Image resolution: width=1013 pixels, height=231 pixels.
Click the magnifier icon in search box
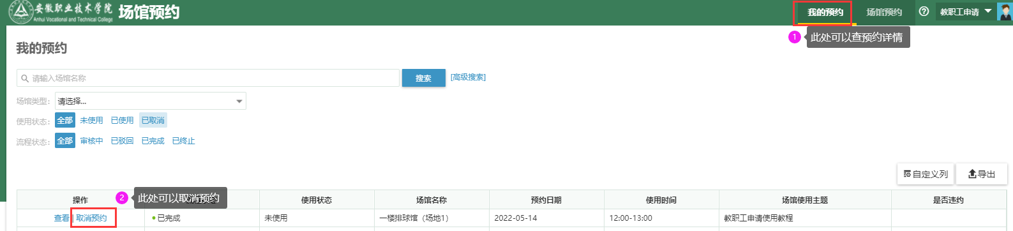click(x=25, y=78)
